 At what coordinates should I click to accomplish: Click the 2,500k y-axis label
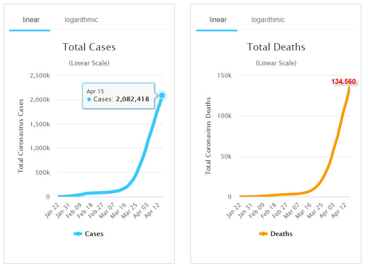point(40,75)
